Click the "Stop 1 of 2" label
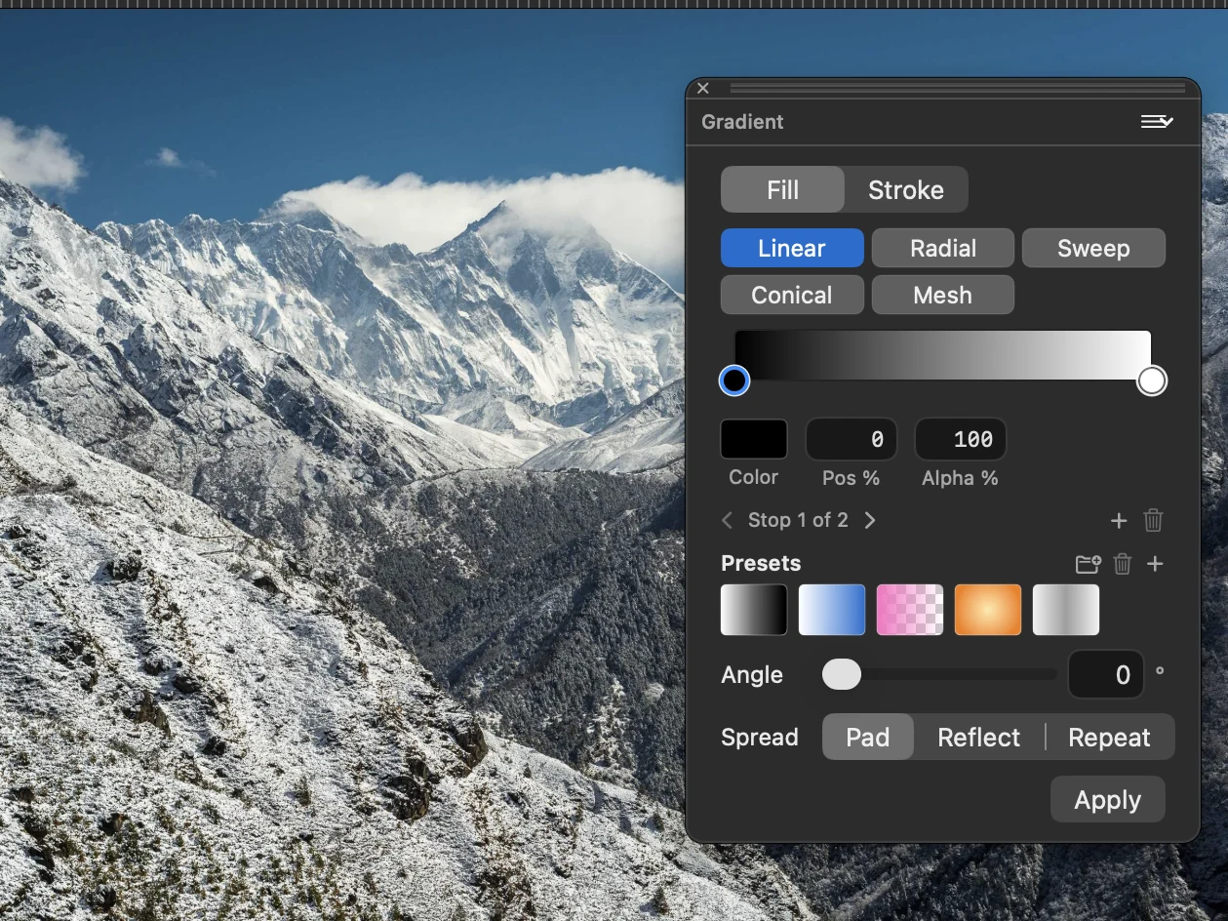Viewport: 1228px width, 921px height. pos(798,521)
